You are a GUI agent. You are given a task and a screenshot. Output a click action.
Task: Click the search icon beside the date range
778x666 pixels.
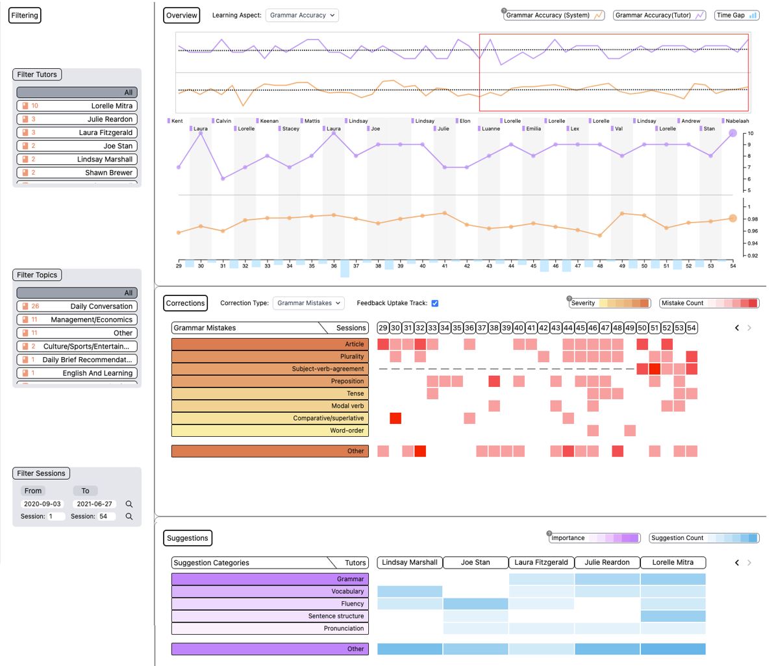[x=129, y=504]
